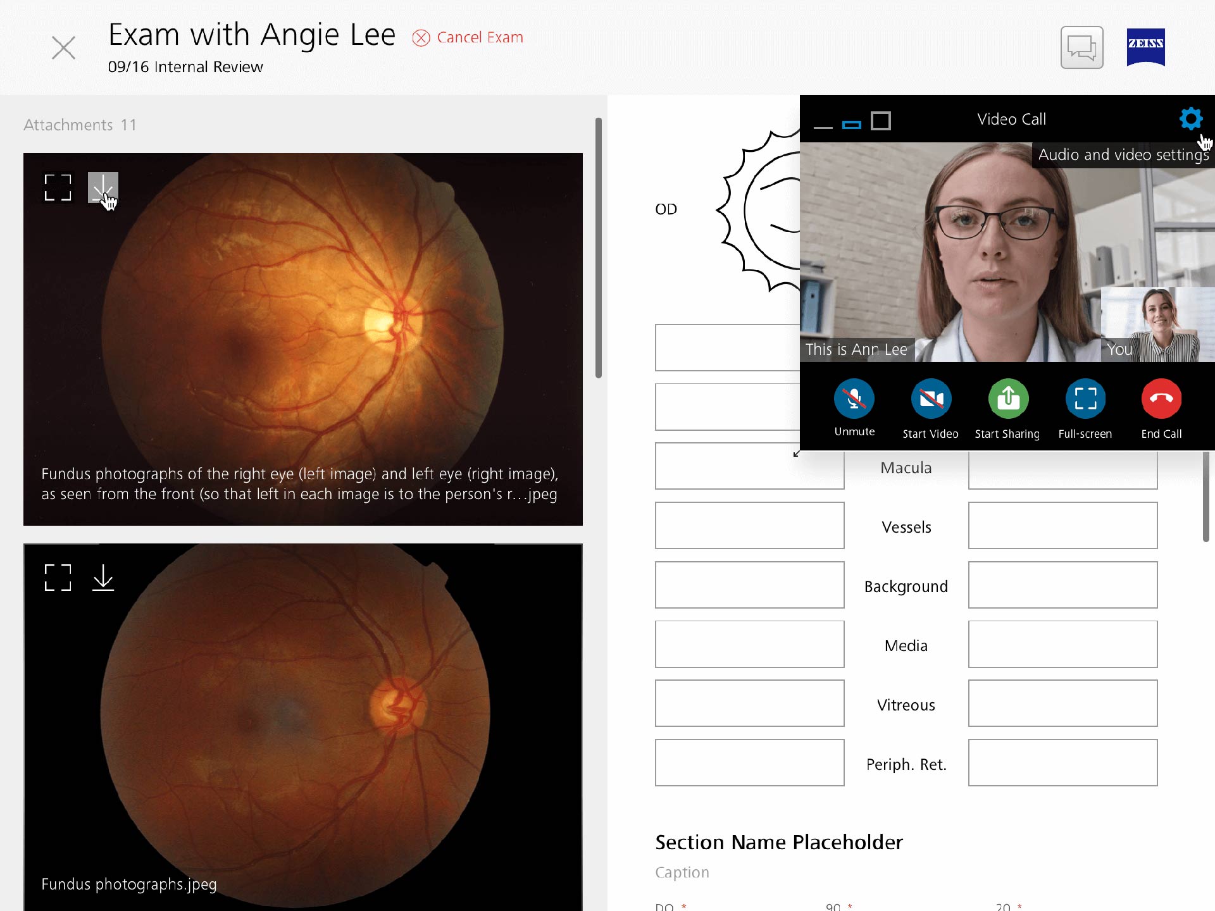The width and height of the screenshot is (1215, 911).
Task: End the call with red button
Action: (x=1161, y=399)
